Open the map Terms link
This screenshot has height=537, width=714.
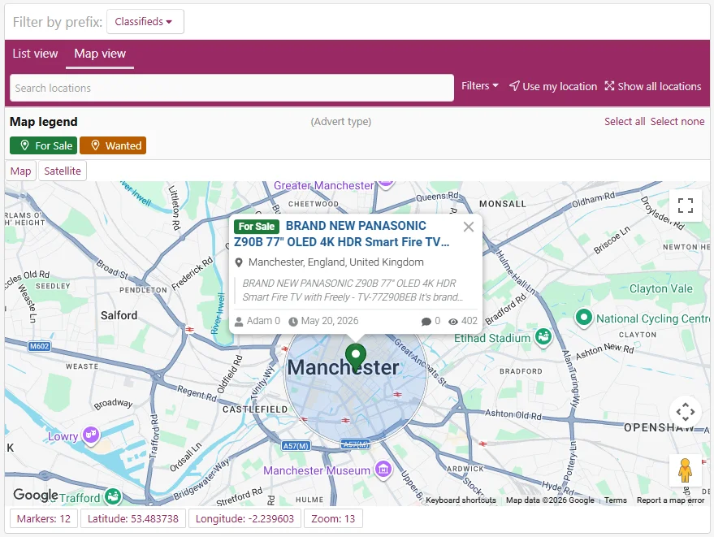[x=616, y=500]
